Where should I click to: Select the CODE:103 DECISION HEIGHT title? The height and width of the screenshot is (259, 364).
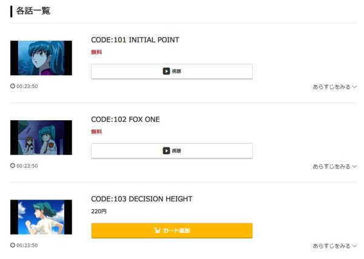click(x=141, y=199)
